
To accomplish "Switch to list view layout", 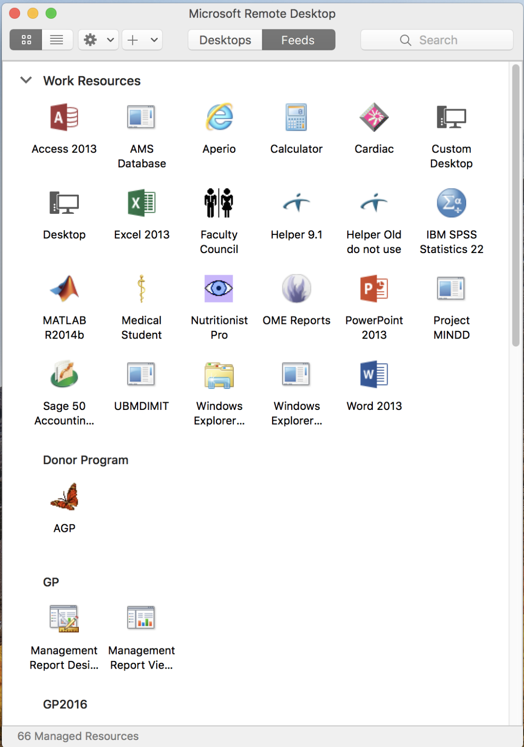I will point(57,40).
